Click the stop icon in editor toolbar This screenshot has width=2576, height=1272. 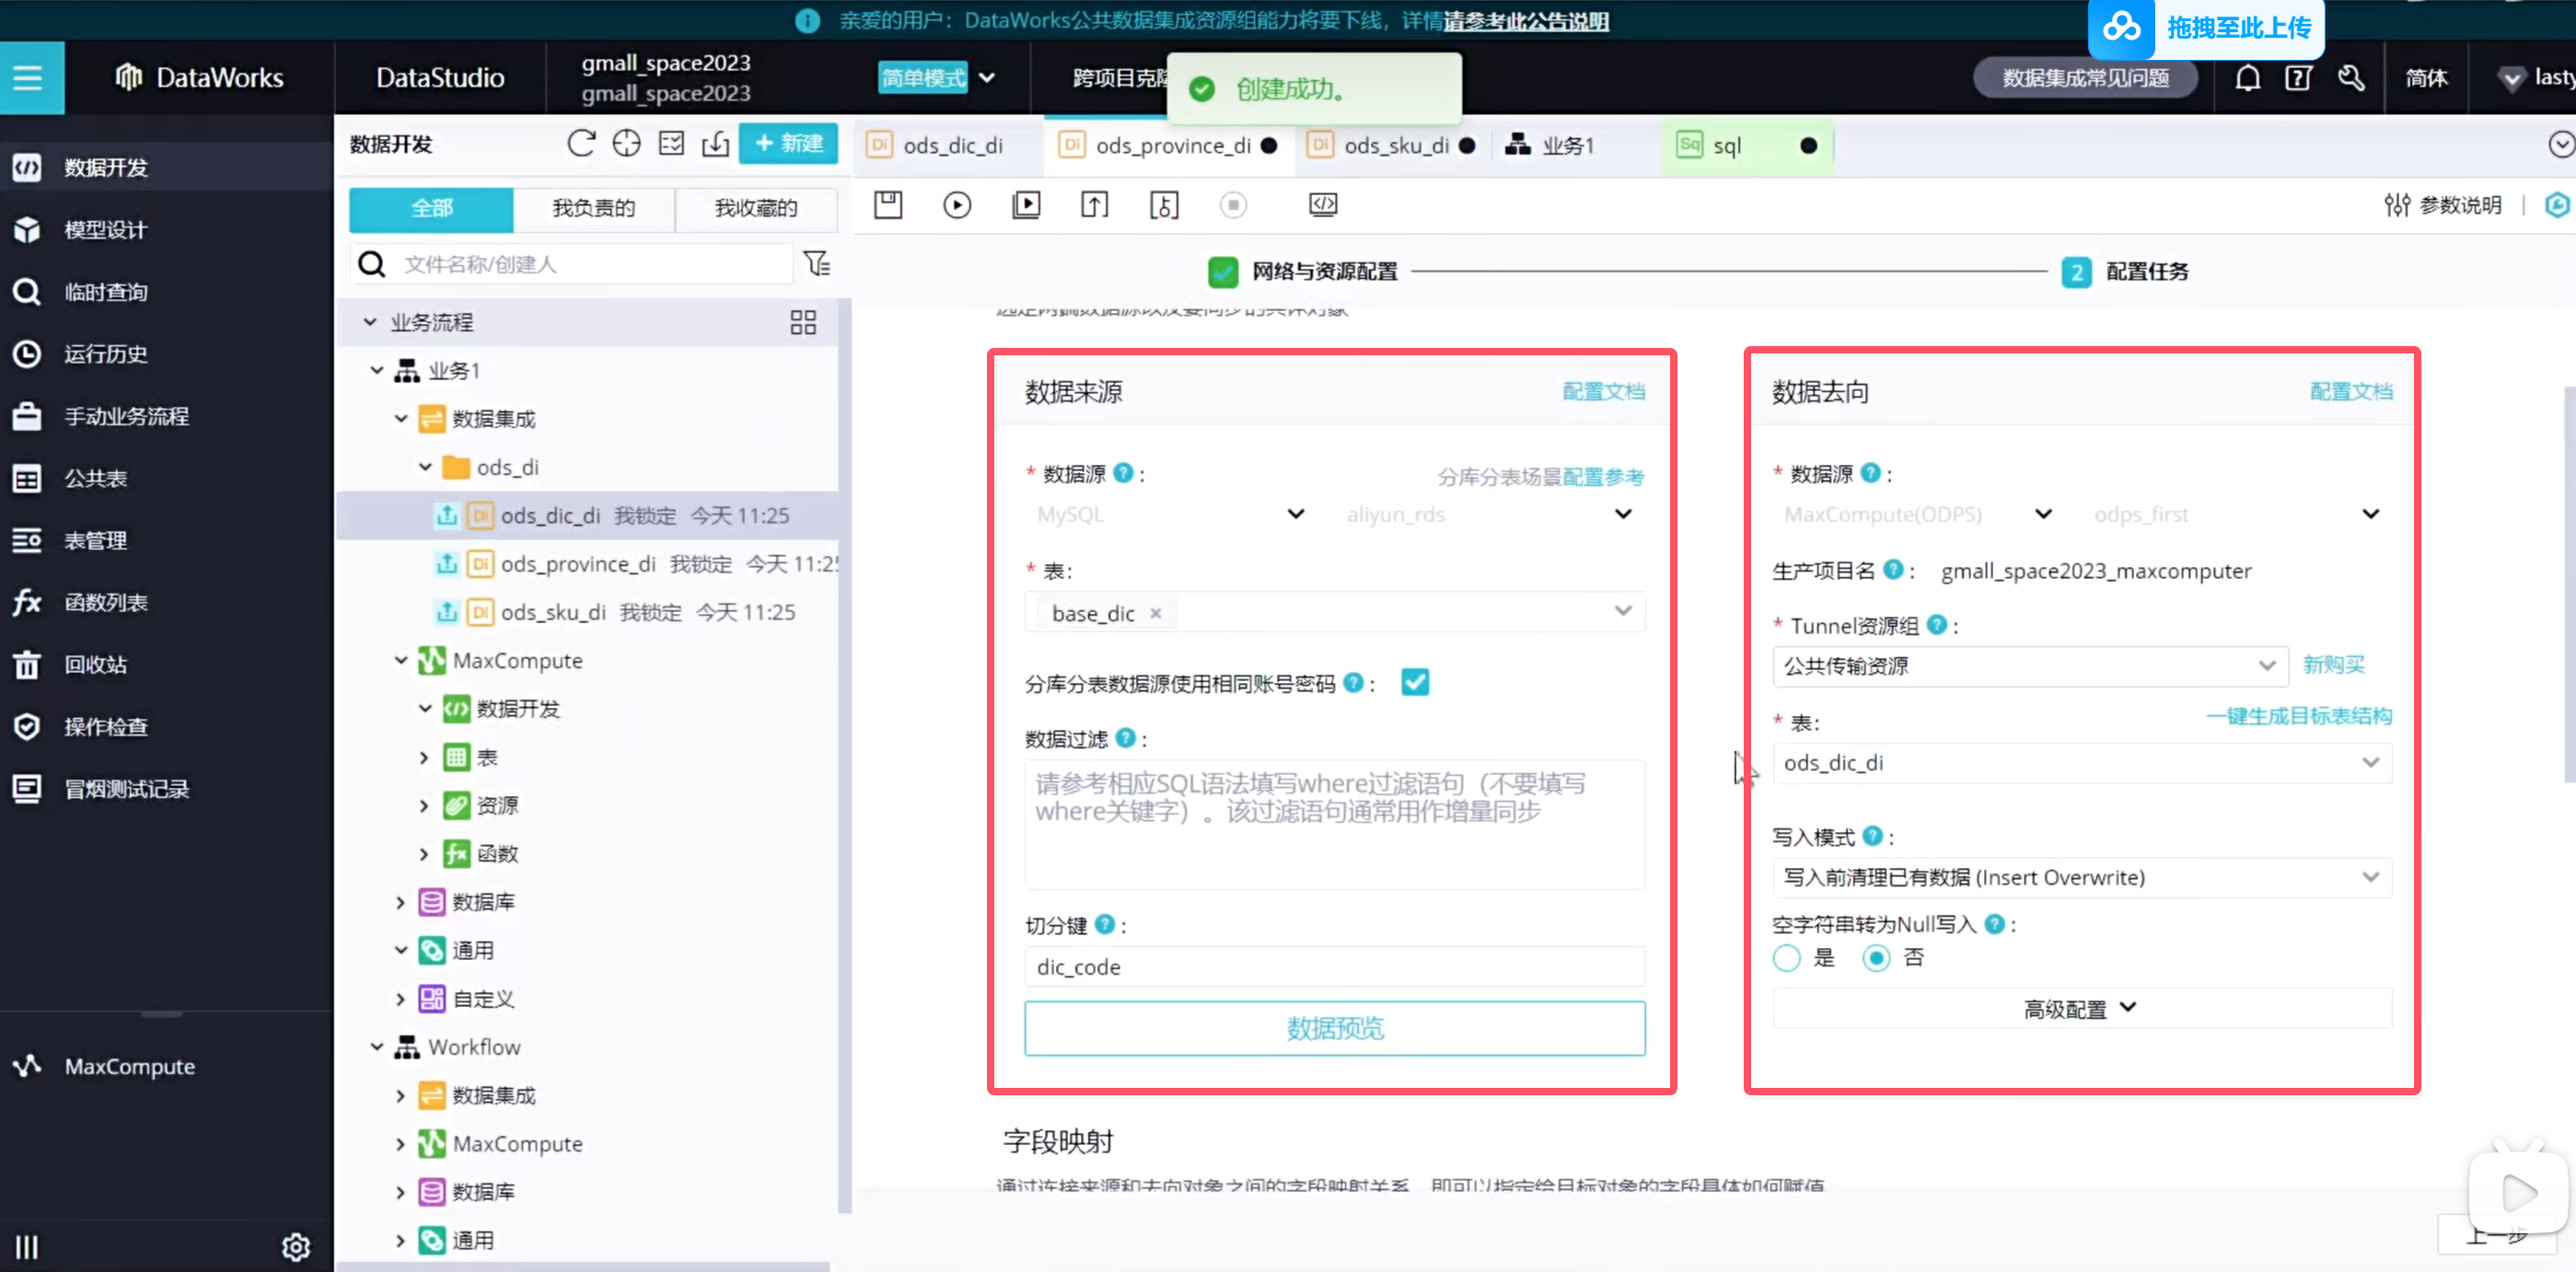click(1233, 205)
